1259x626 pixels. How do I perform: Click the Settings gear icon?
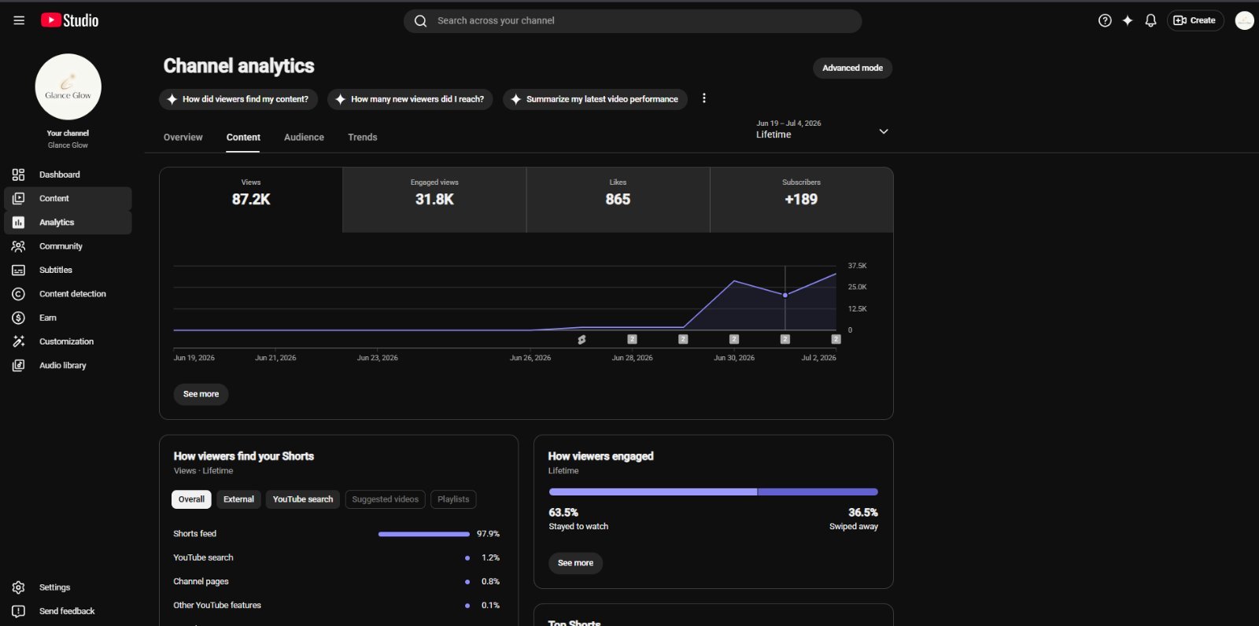[x=18, y=587]
